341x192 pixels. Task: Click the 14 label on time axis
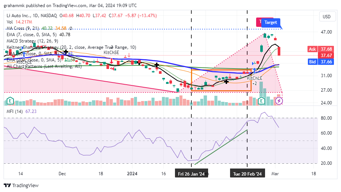20,174
